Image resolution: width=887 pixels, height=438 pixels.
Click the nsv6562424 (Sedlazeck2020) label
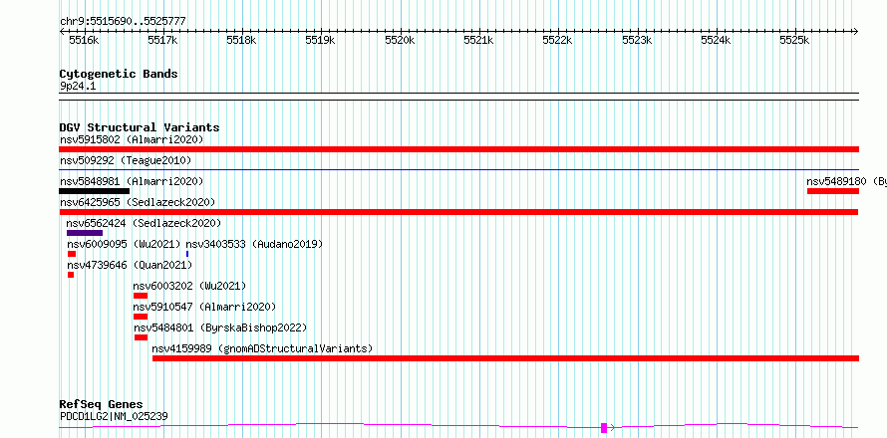click(144, 223)
